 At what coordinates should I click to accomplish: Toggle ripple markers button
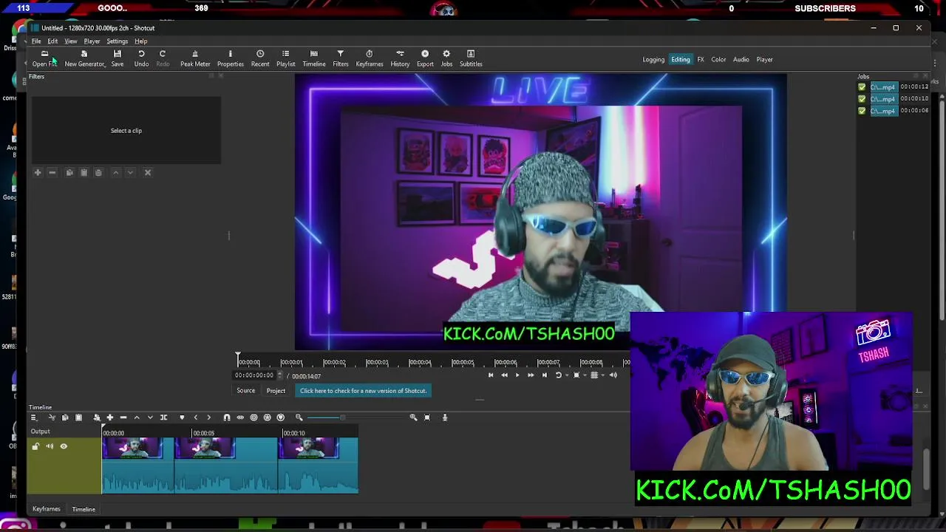coord(281,417)
